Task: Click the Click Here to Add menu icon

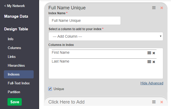Action: coord(154,102)
